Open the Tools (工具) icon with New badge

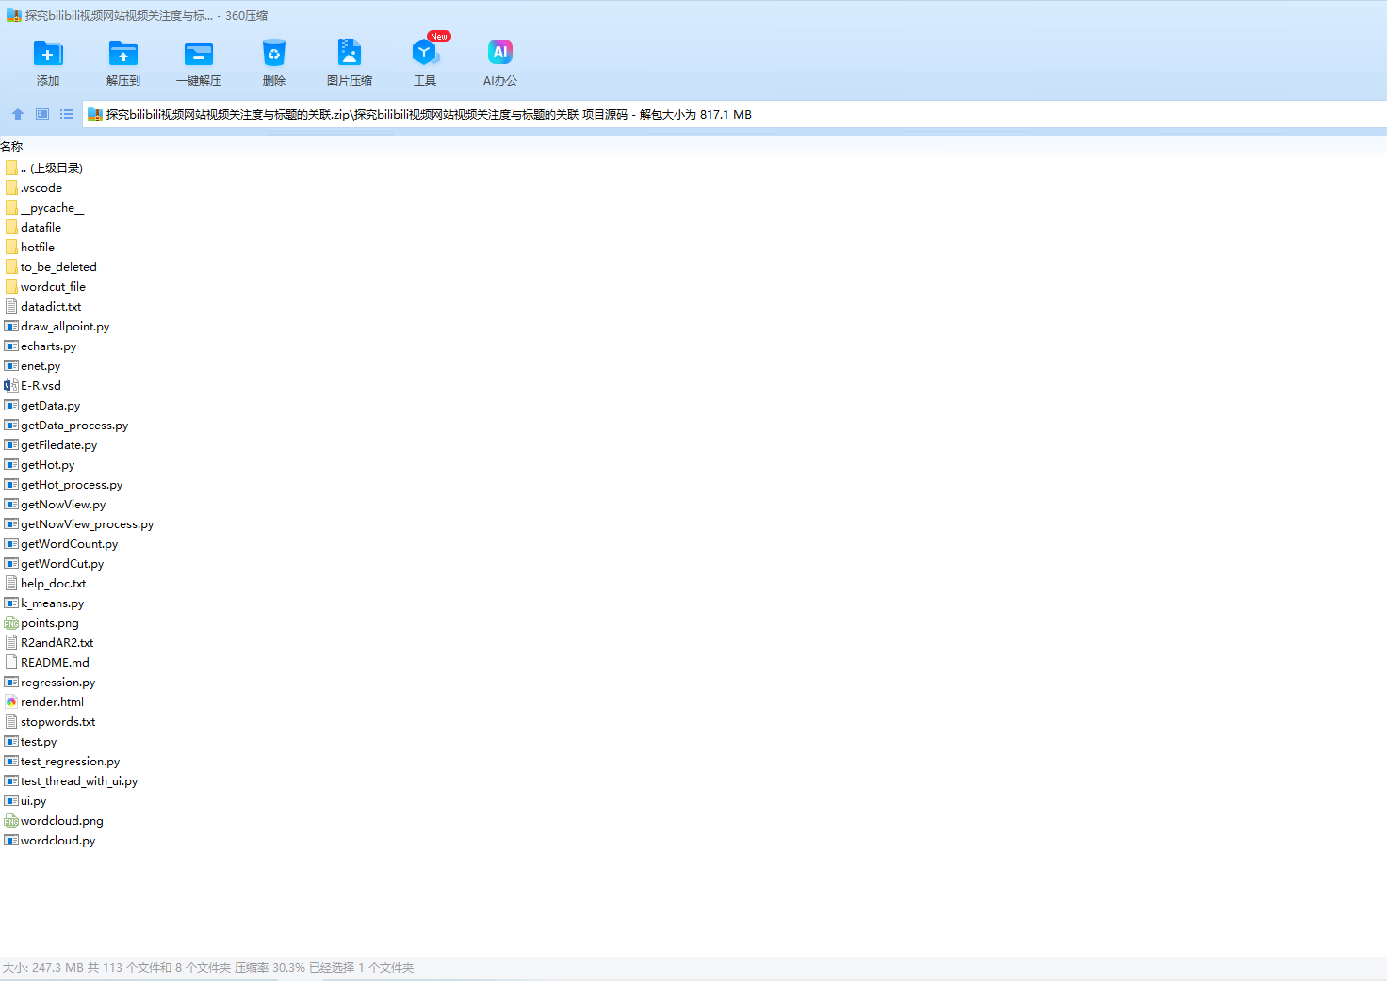pyautogui.click(x=425, y=55)
